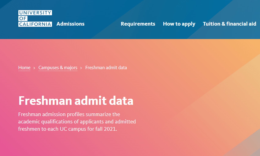
Task: Follow the Campuses & majors breadcrumb link
Action: click(x=58, y=68)
